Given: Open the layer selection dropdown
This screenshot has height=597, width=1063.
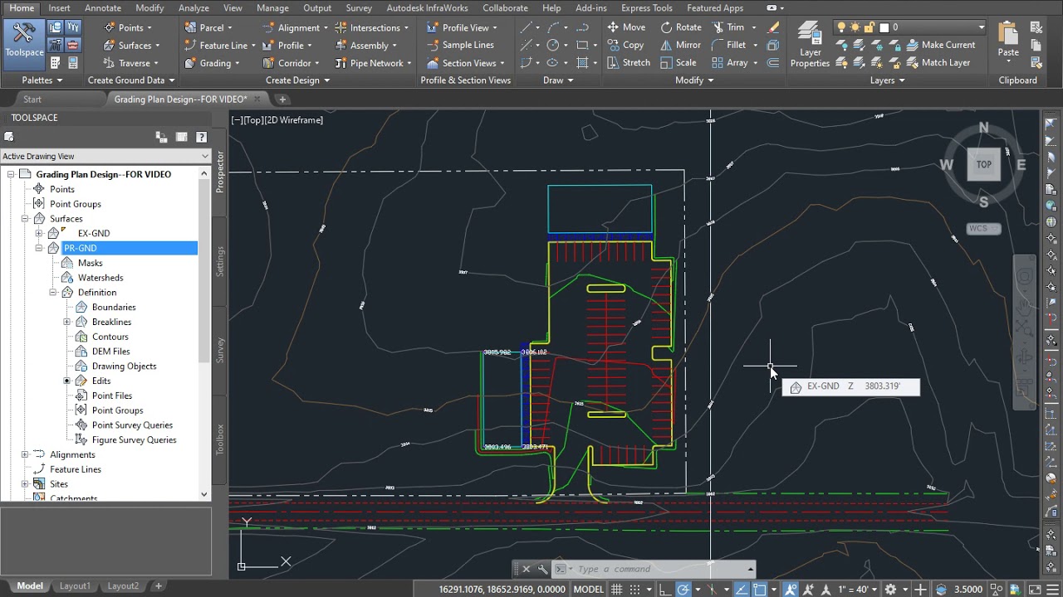Looking at the screenshot, I should click(x=910, y=27).
